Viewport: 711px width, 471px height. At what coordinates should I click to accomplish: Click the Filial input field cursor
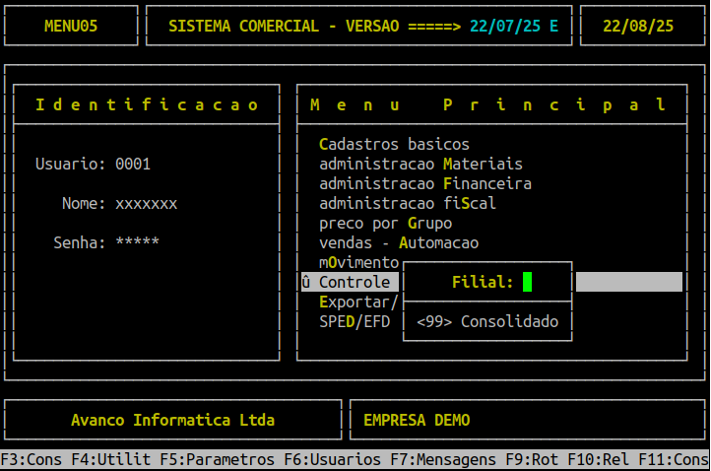[527, 283]
